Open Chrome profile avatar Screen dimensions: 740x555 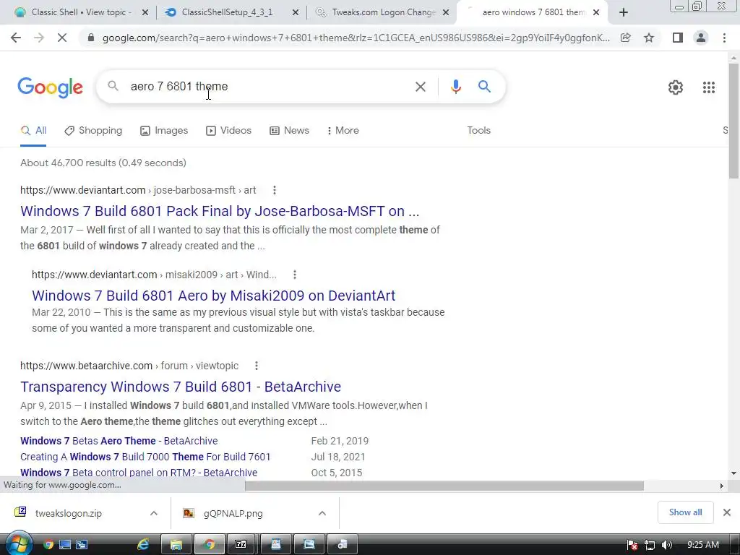pos(701,38)
